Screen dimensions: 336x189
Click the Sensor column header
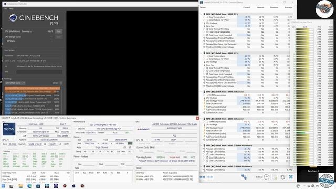click(x=203, y=7)
